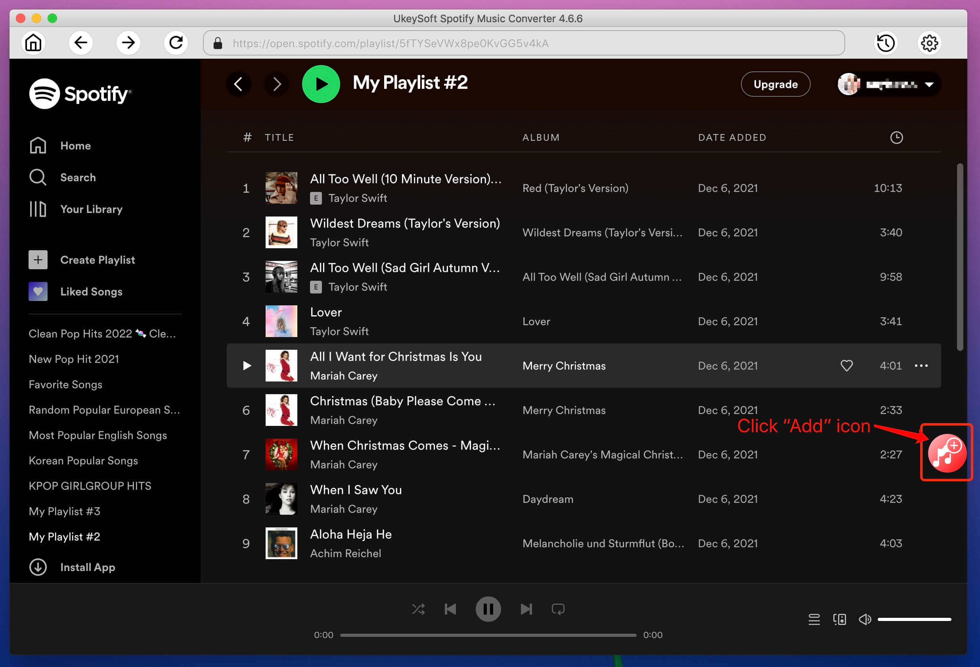Image resolution: width=980 pixels, height=667 pixels.
Task: Select My Playlist #3 in sidebar
Action: click(65, 511)
